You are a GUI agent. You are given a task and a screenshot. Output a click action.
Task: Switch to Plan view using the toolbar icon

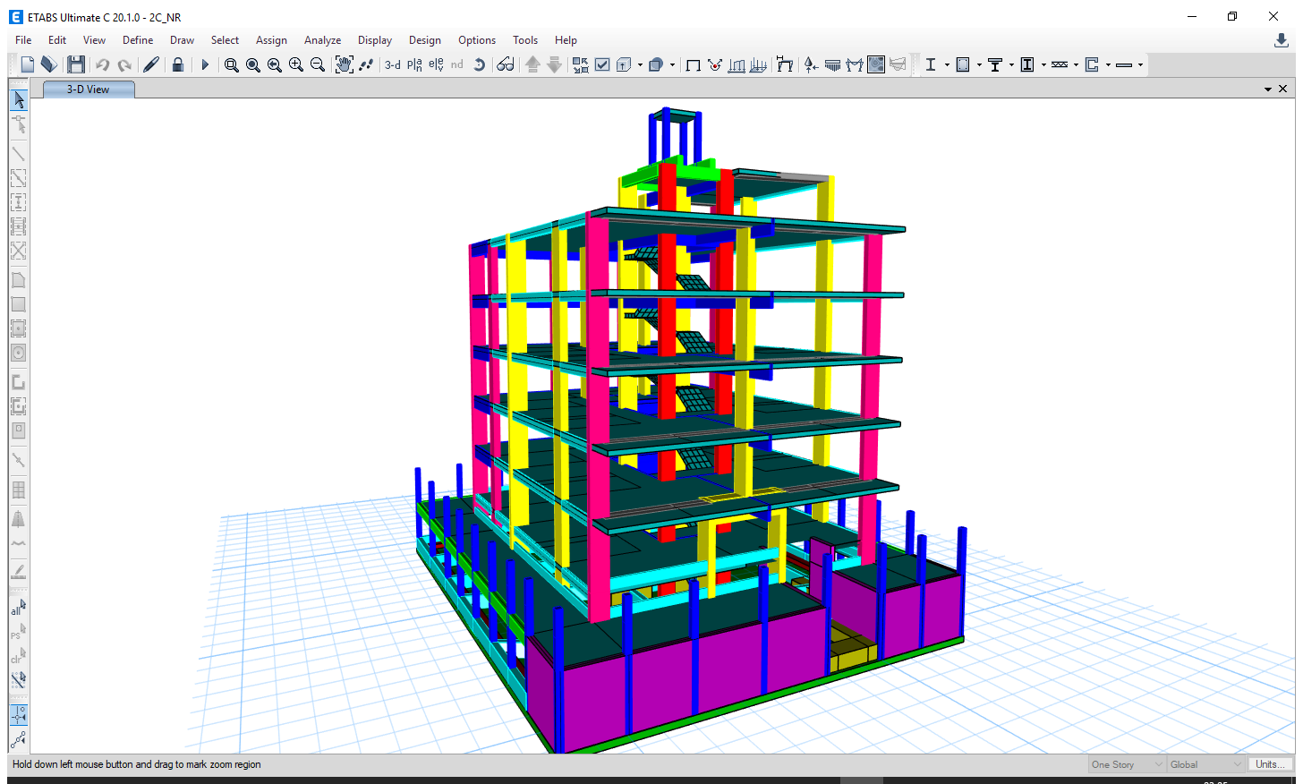point(414,64)
